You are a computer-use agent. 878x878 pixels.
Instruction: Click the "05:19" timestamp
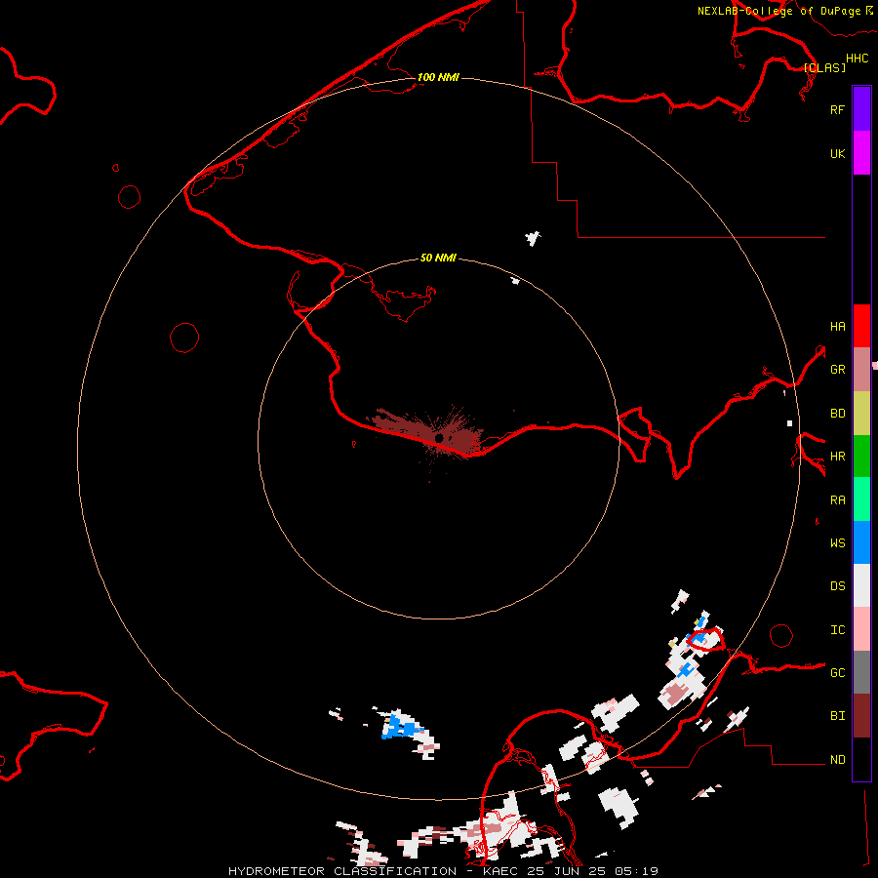(x=635, y=871)
